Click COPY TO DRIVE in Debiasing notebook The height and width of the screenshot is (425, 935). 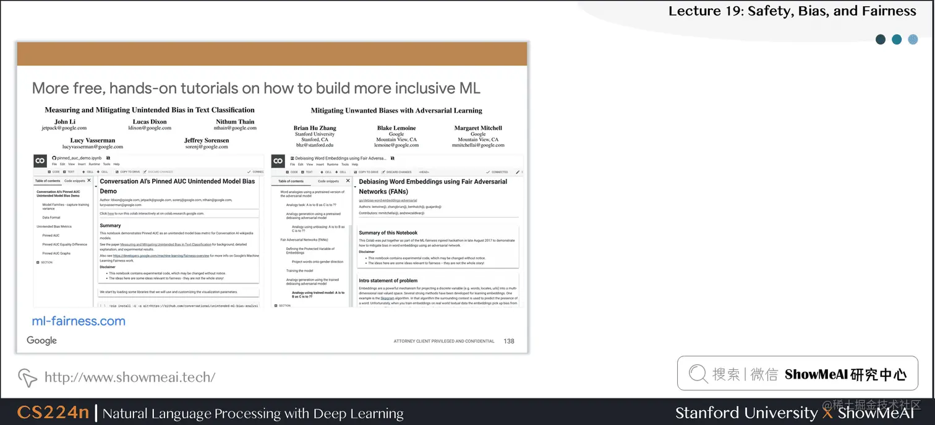366,172
